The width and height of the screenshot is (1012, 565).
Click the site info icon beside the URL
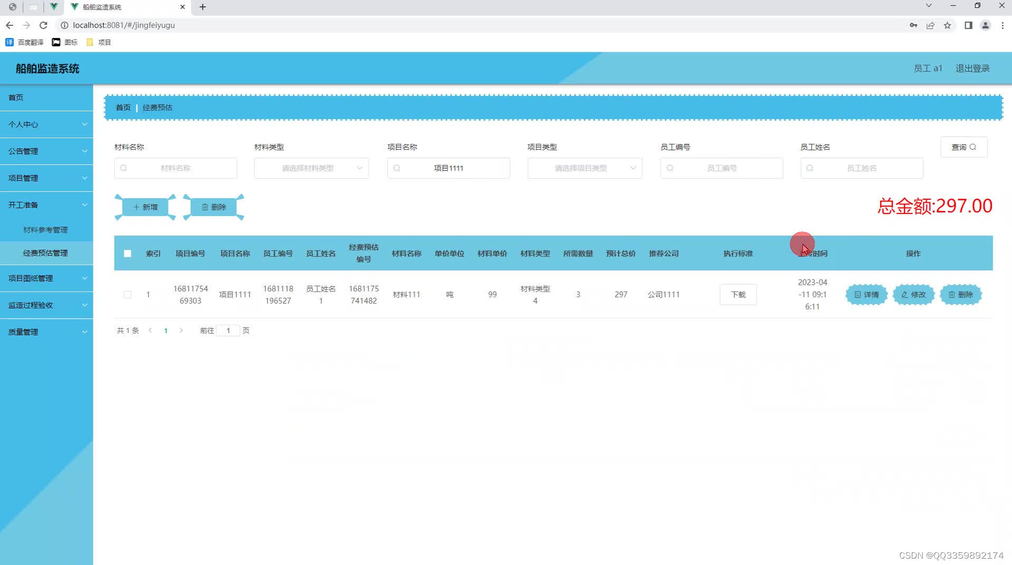click(64, 25)
